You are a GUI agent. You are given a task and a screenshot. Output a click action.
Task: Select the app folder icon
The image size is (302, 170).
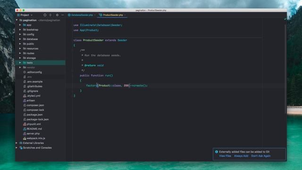coord(25,25)
